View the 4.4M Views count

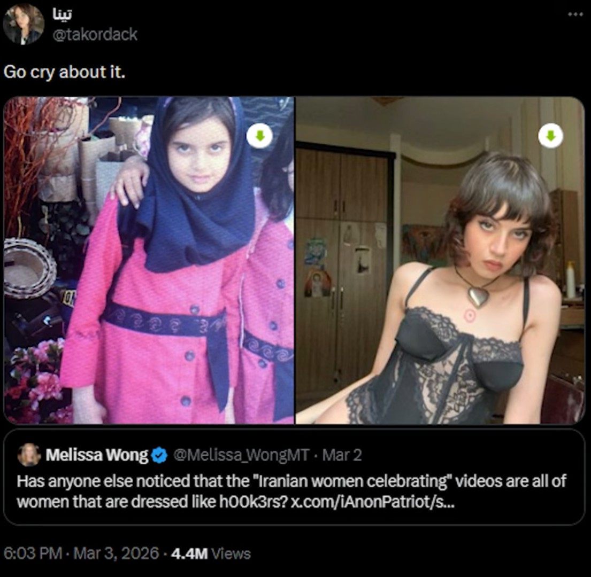coord(211,553)
